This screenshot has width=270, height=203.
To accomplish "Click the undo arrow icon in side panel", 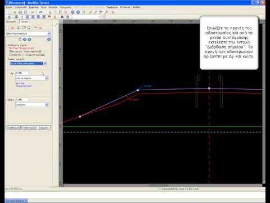I will click(35, 28).
